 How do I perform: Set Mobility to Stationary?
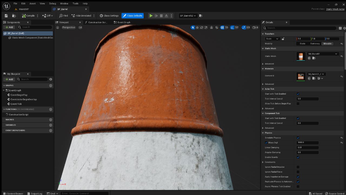pos(315,44)
